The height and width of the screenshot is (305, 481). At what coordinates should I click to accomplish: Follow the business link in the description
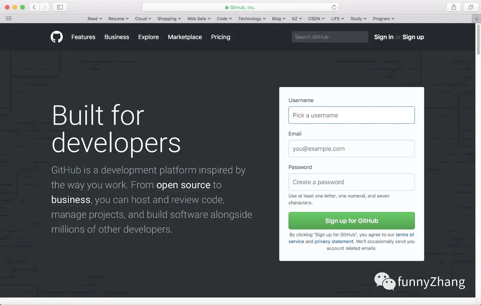click(x=71, y=200)
